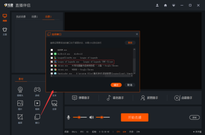Click the horizontal scroll-left arrow

(x=52, y=76)
